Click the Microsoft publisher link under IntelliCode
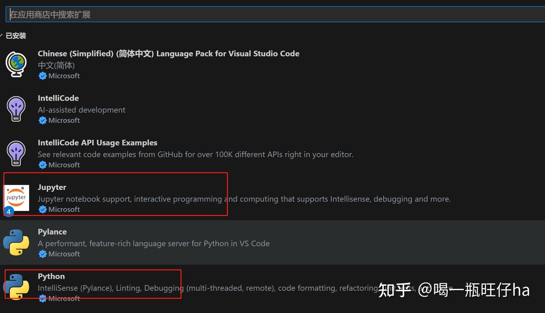 click(64, 120)
